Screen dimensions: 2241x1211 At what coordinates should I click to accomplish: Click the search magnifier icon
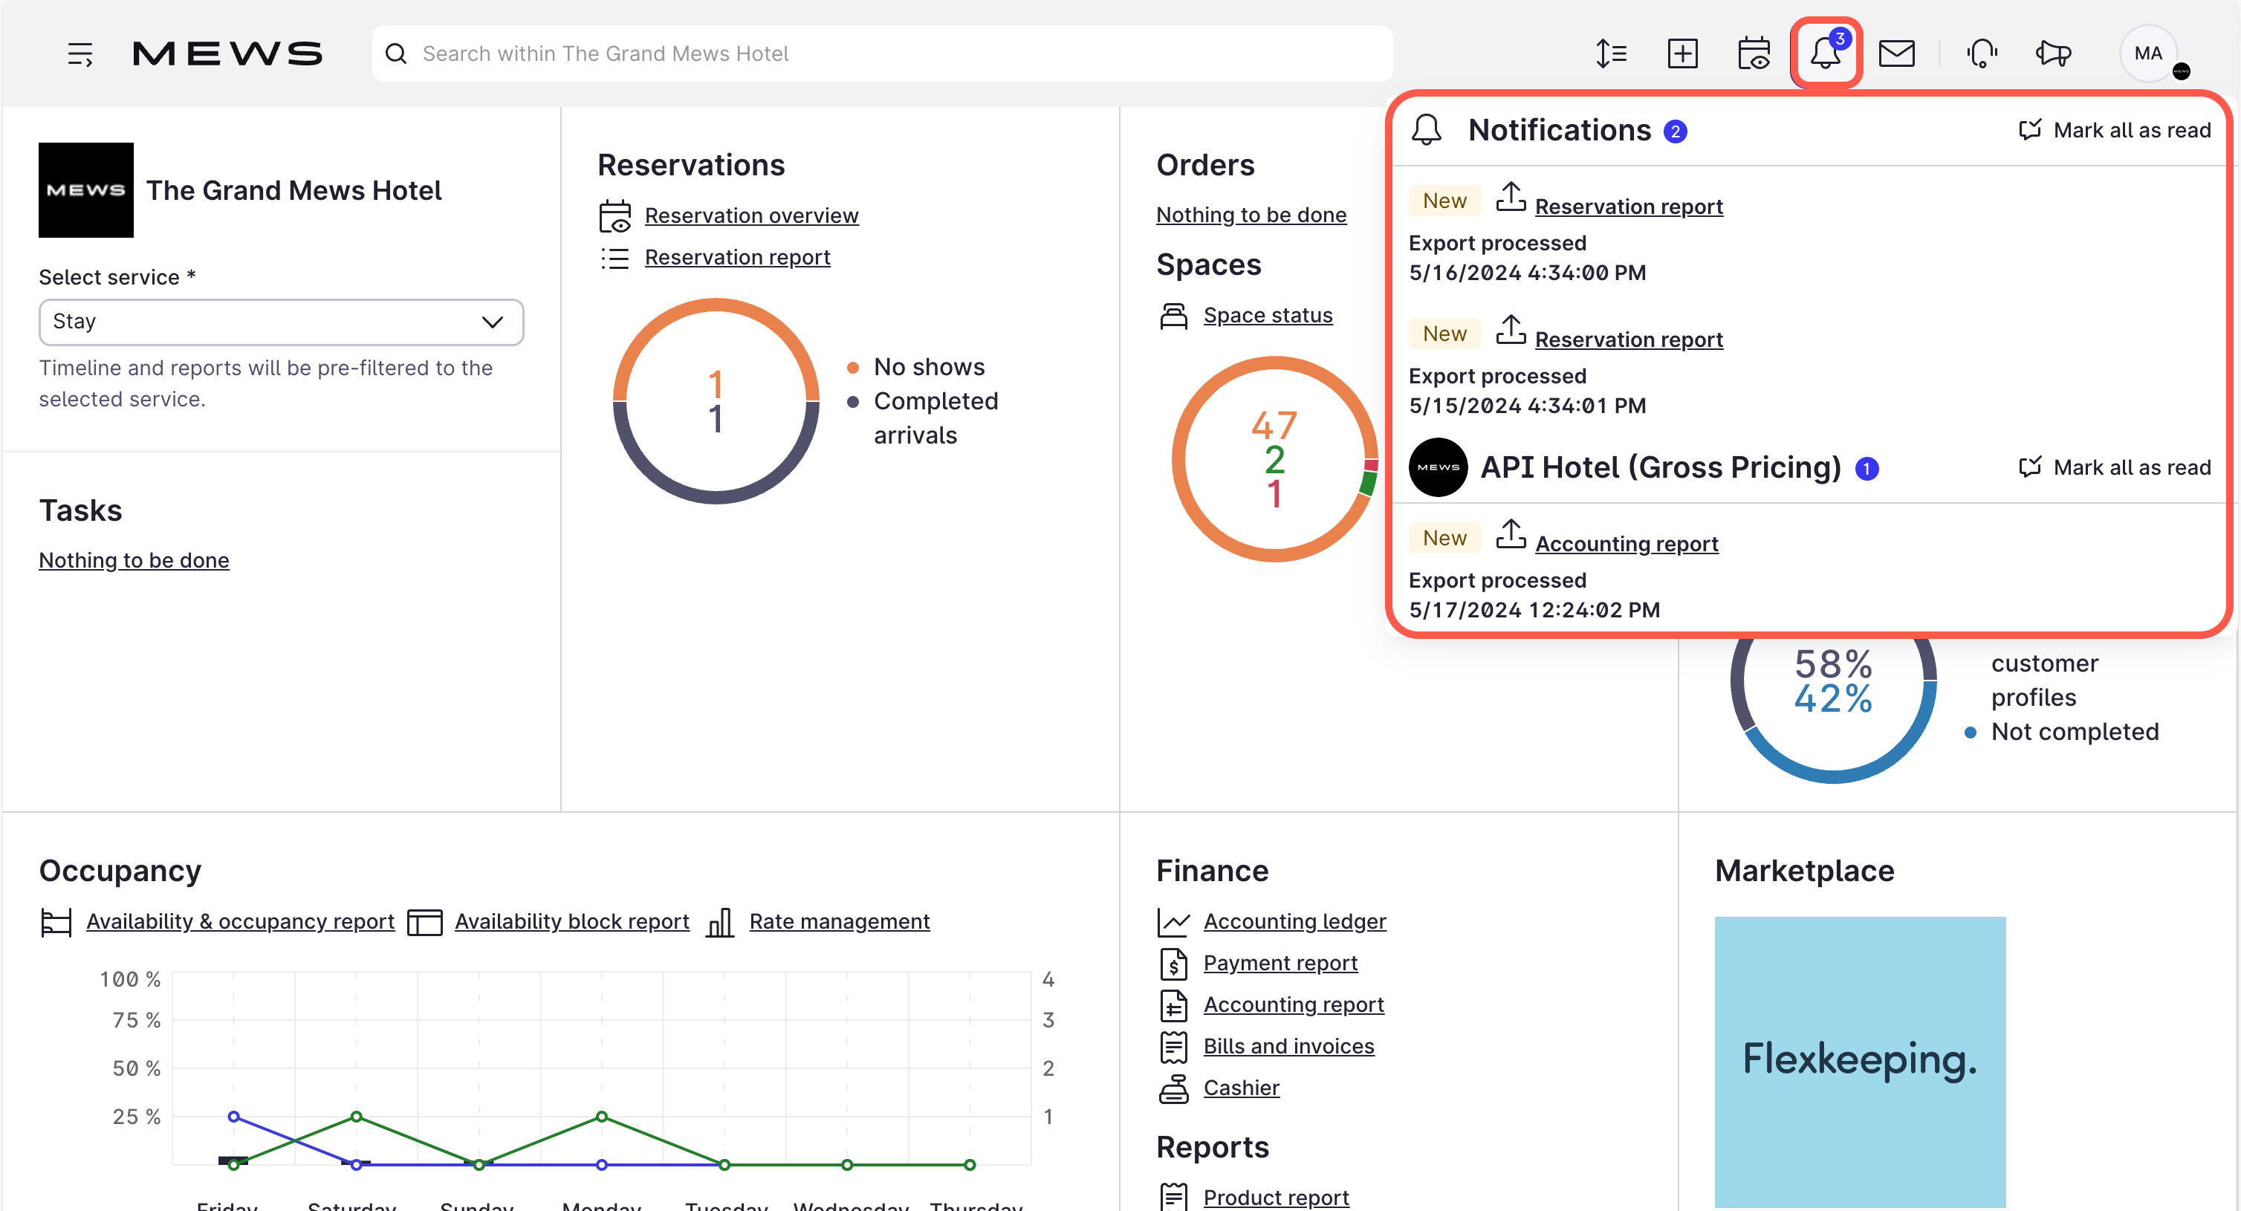(x=396, y=54)
